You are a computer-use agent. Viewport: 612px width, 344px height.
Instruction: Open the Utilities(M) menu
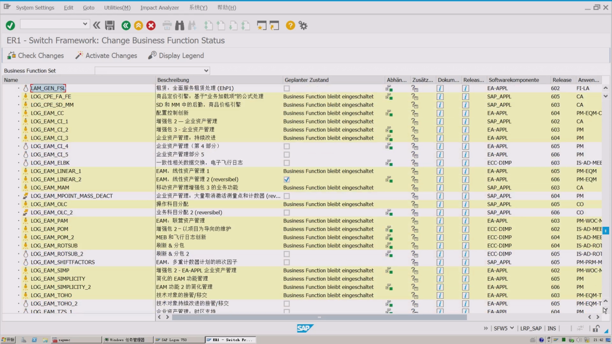pyautogui.click(x=117, y=7)
